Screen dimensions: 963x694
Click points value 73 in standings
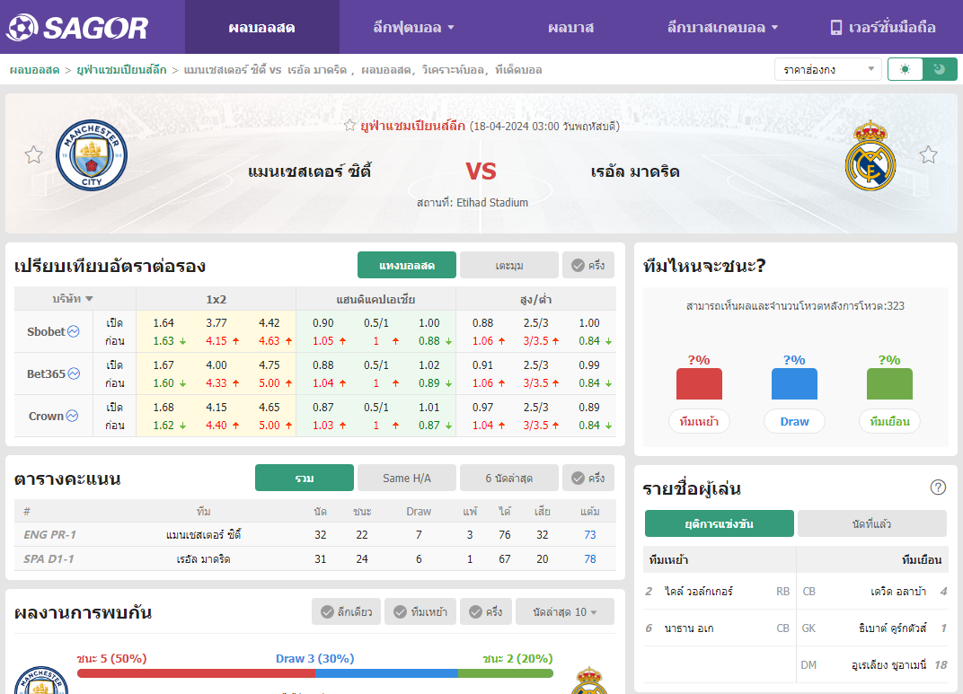[x=589, y=534]
